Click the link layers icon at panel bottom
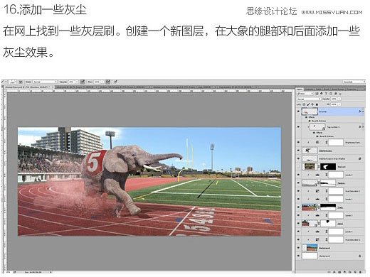370x277 pixels. coord(329,272)
